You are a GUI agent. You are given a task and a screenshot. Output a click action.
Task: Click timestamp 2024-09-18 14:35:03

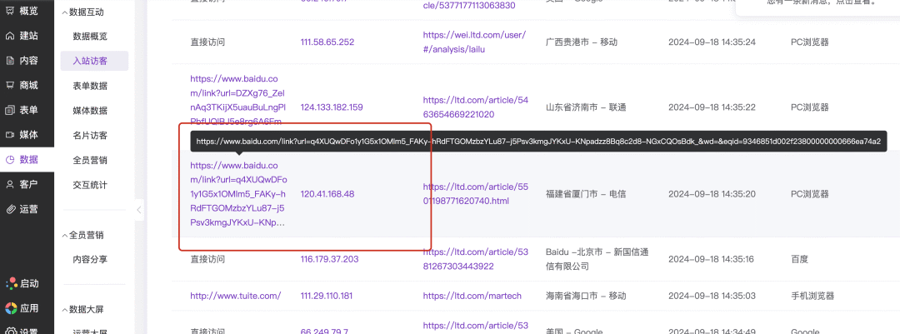pos(712,297)
